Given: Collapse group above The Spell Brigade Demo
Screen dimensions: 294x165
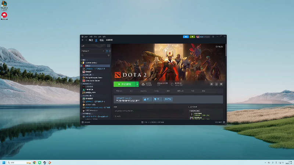Looking at the screenshot, I should tap(81, 75).
